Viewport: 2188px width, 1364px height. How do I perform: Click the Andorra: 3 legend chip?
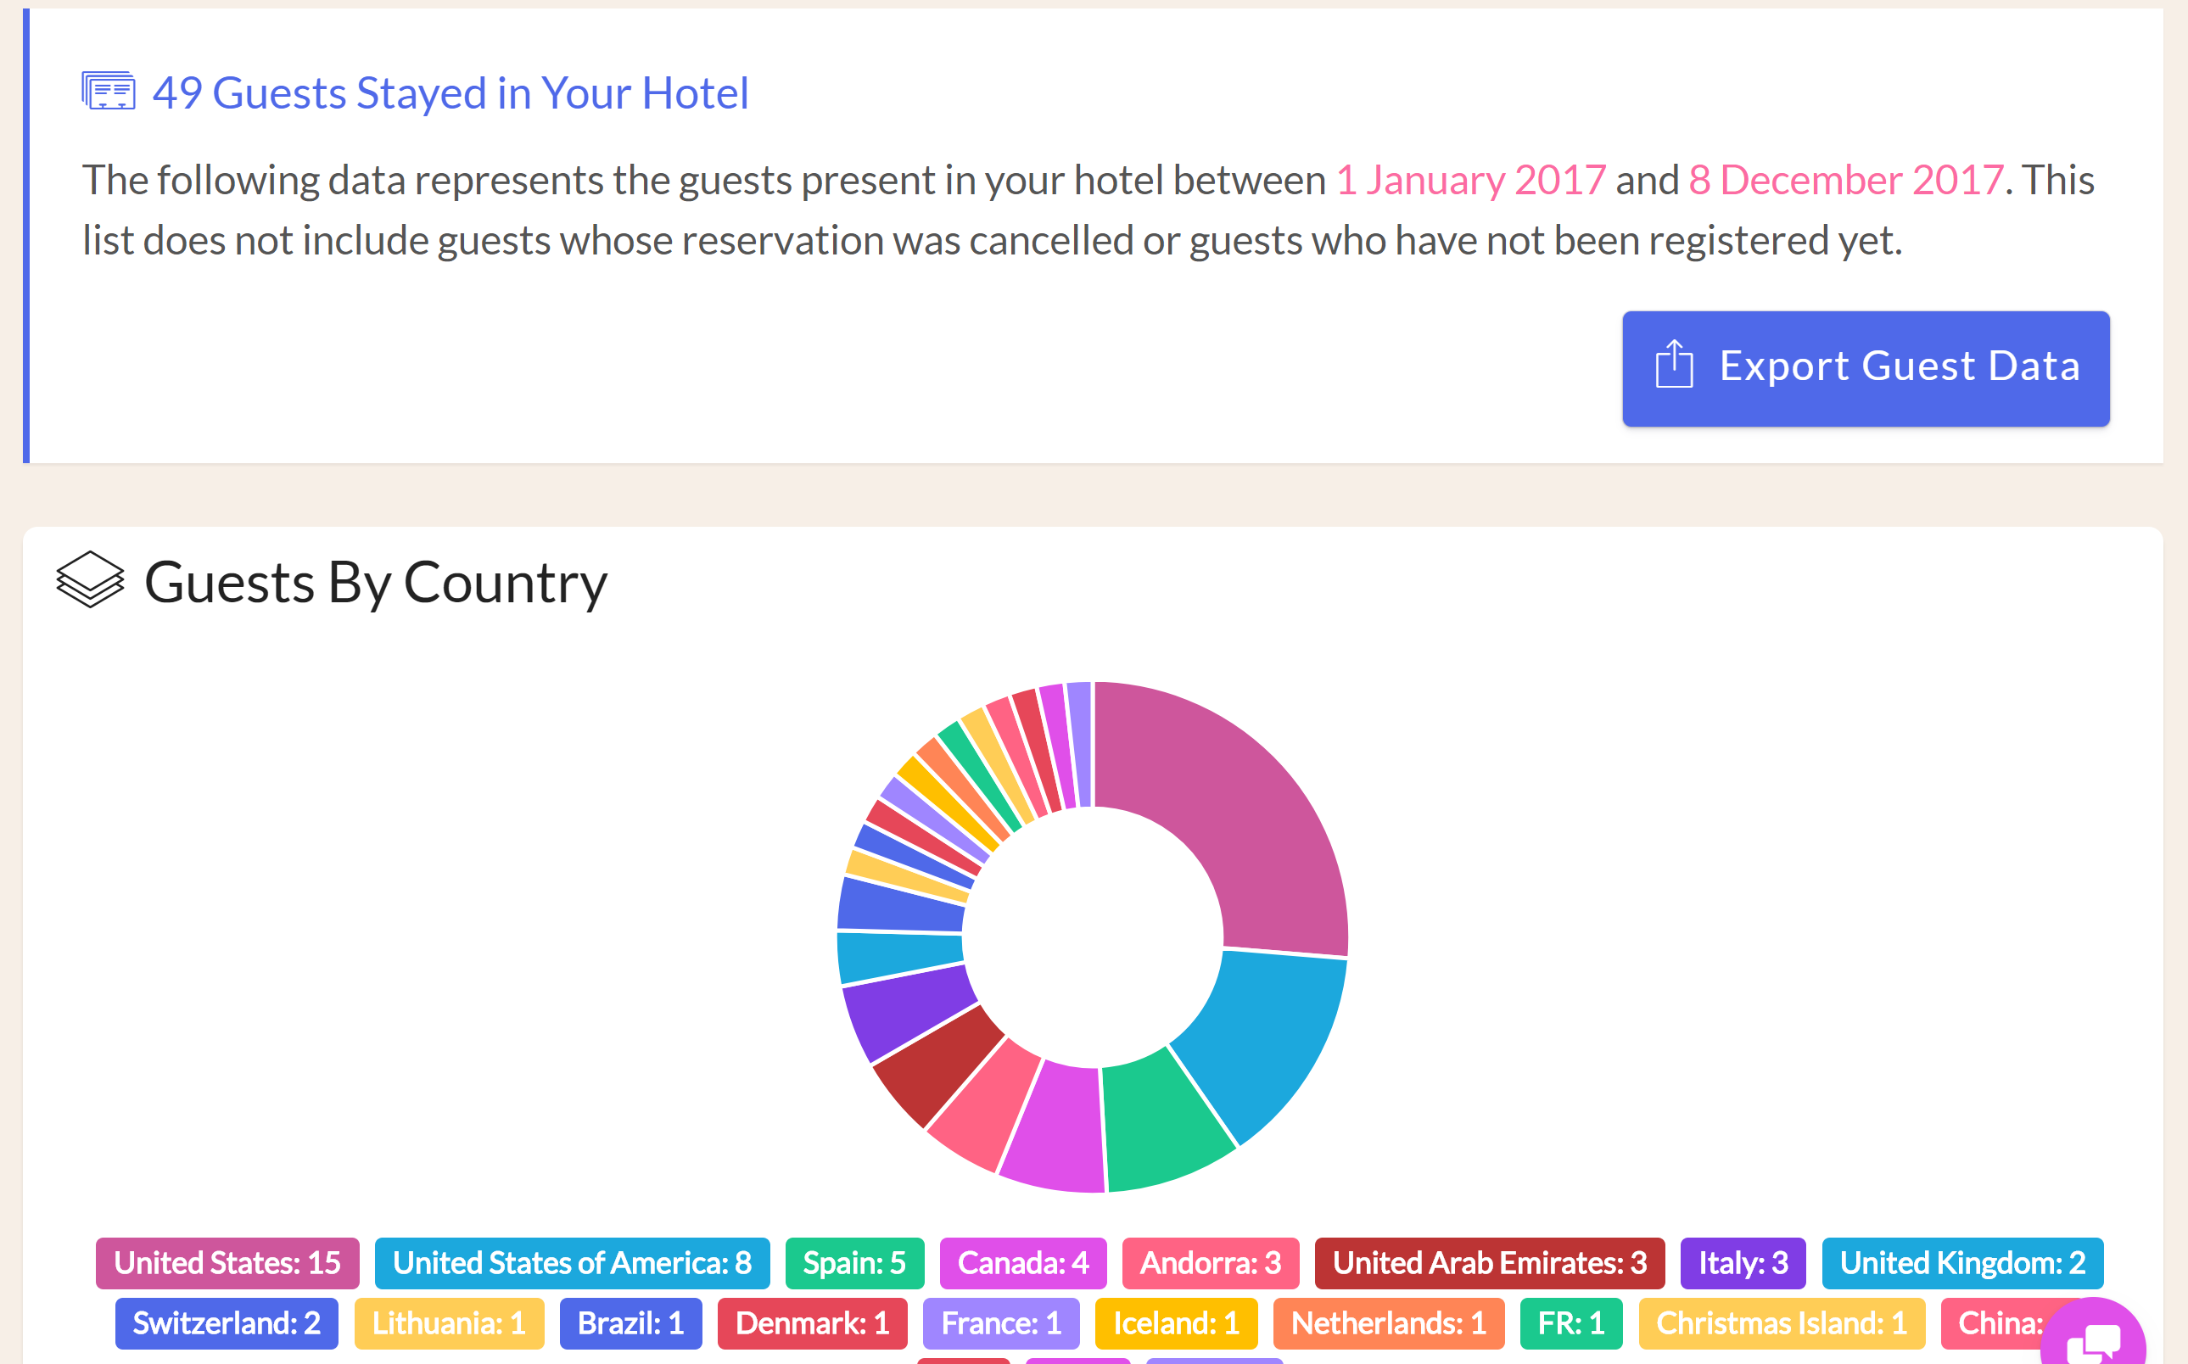pyautogui.click(x=1211, y=1262)
